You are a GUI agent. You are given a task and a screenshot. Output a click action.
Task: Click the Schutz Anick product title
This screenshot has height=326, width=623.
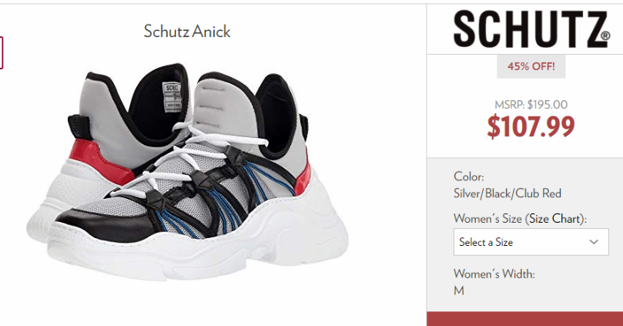186,32
